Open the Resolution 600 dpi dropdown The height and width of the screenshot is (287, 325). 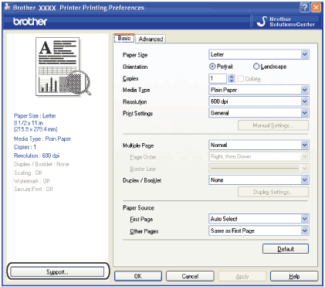(259, 101)
